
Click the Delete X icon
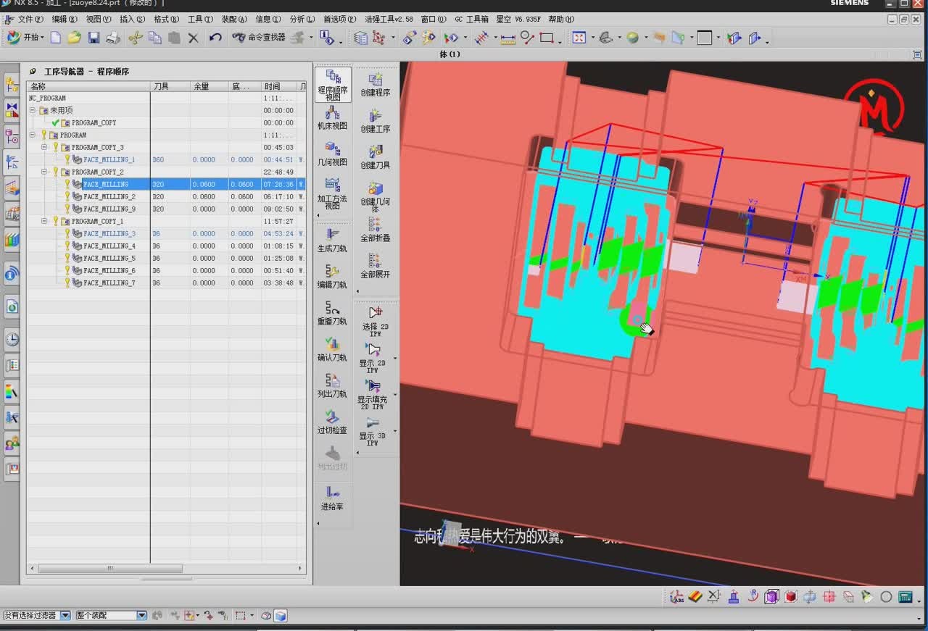point(193,38)
